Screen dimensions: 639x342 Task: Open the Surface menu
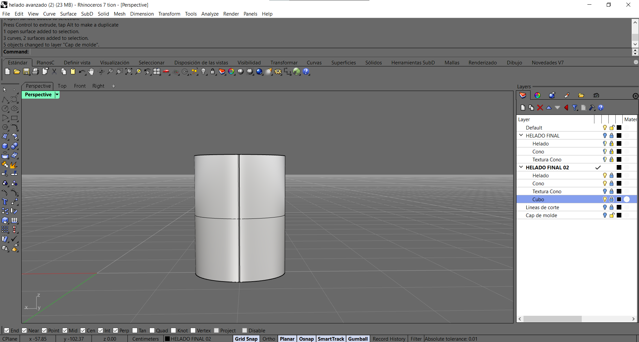coord(68,14)
